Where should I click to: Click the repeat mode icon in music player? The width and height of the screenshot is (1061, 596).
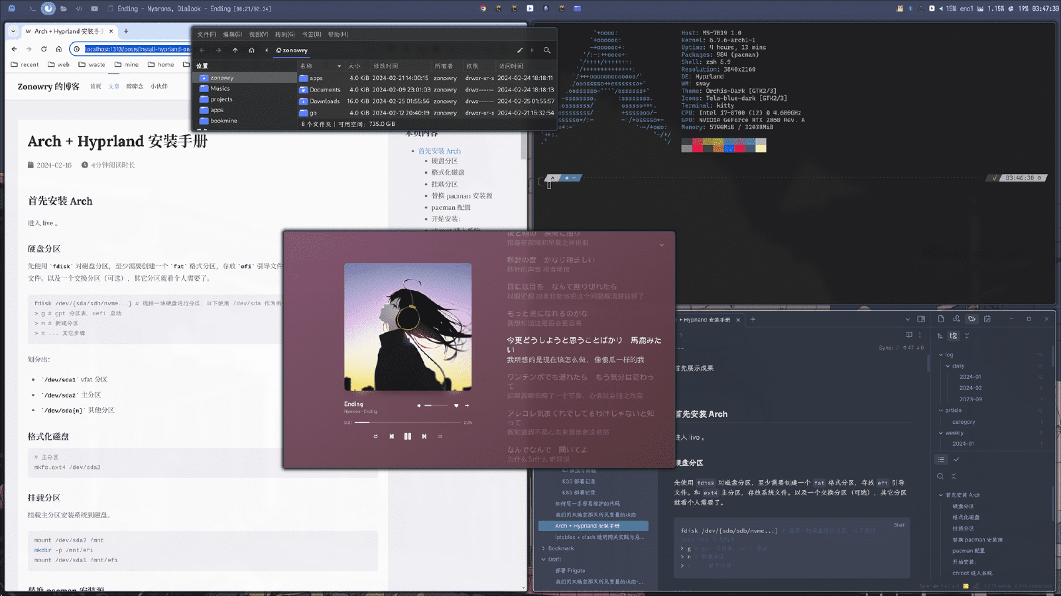(376, 436)
